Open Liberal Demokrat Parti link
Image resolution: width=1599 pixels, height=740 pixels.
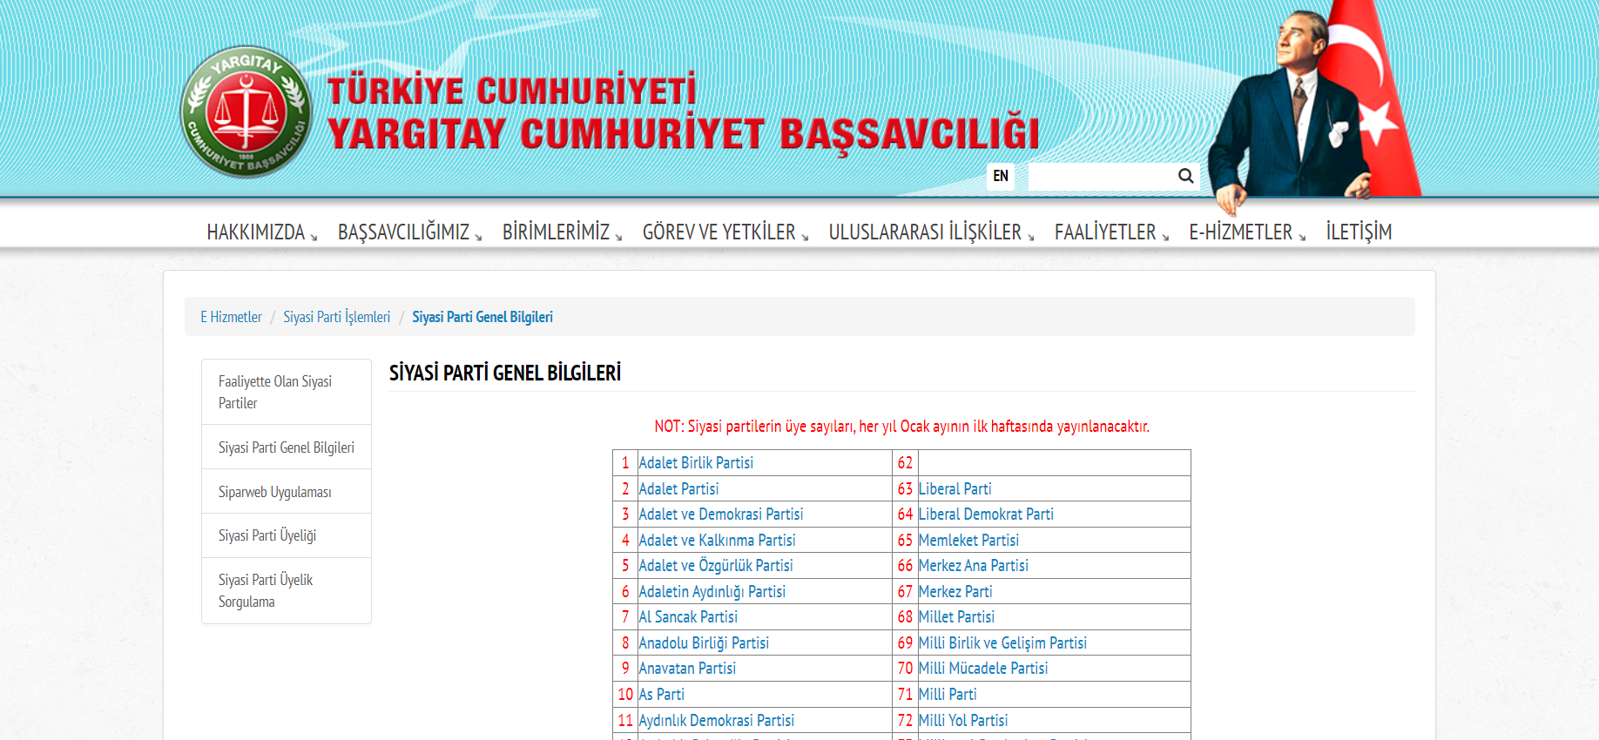coord(986,515)
